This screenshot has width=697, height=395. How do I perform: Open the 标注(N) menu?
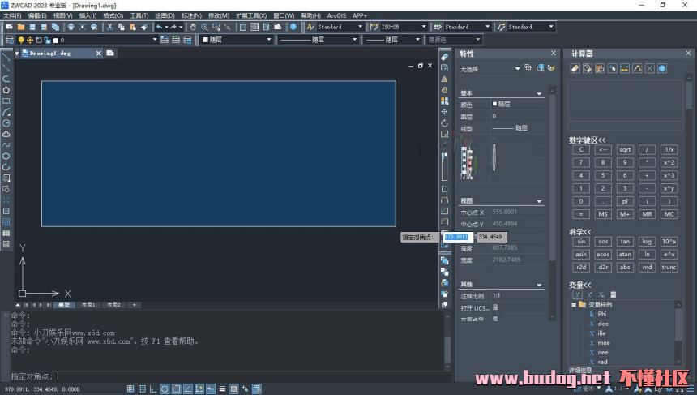click(191, 15)
